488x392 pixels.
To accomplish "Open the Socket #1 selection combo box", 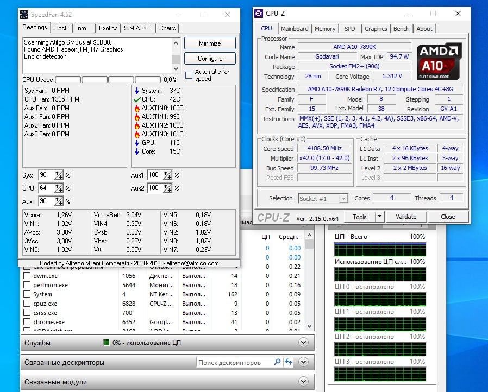I will pyautogui.click(x=323, y=199).
